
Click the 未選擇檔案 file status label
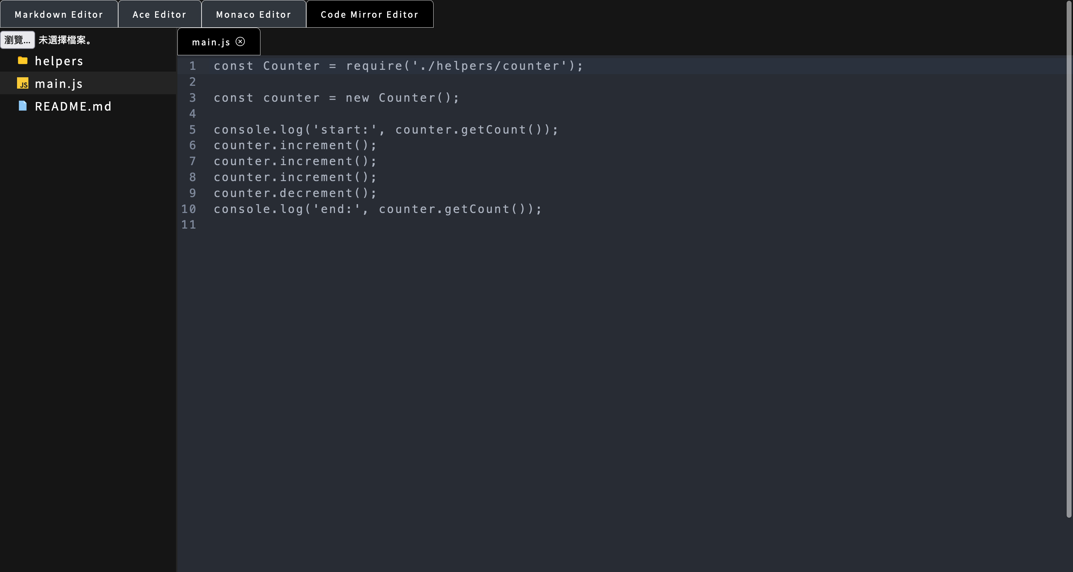(x=65, y=40)
